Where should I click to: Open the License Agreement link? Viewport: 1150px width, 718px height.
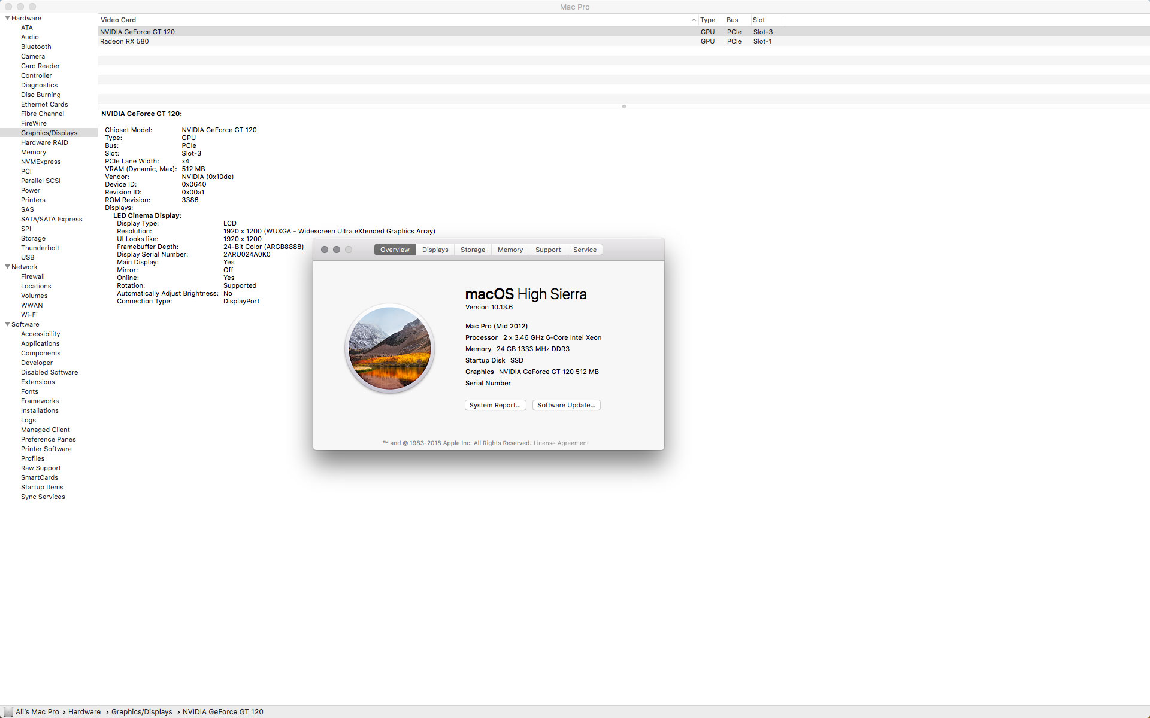point(561,443)
